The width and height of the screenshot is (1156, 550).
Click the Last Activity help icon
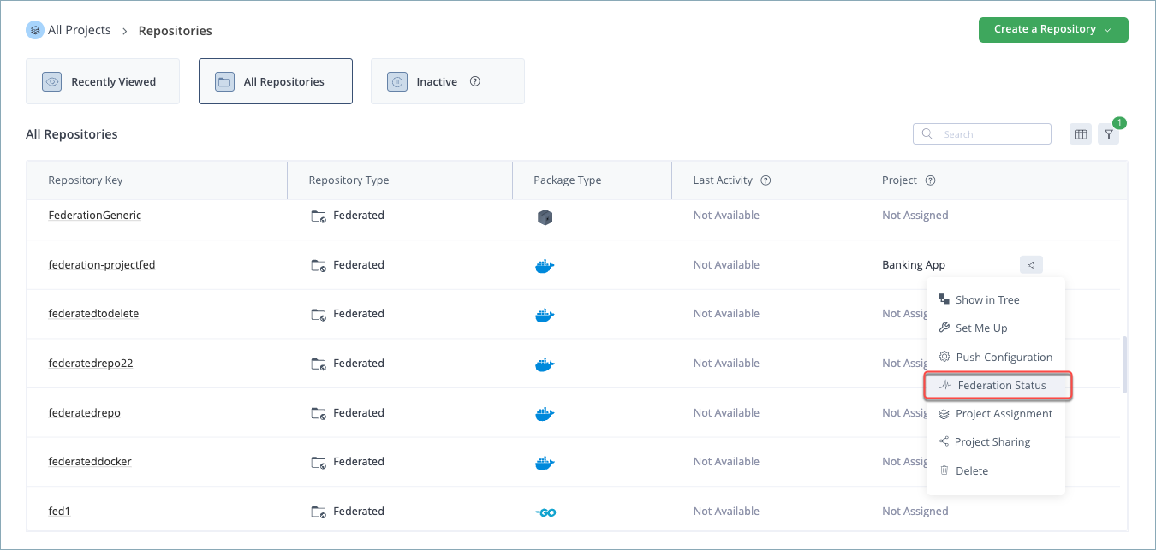point(766,180)
